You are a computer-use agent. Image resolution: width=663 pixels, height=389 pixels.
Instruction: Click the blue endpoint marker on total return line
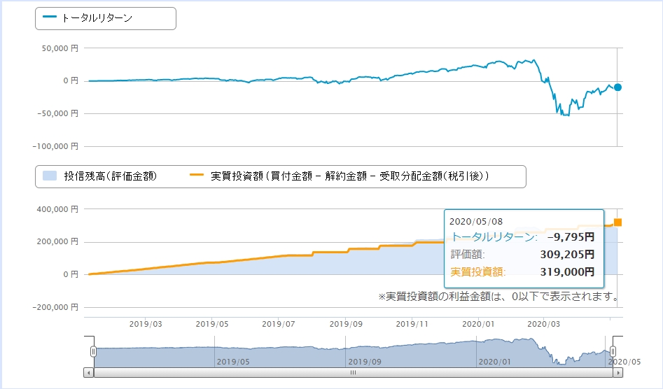click(x=617, y=87)
